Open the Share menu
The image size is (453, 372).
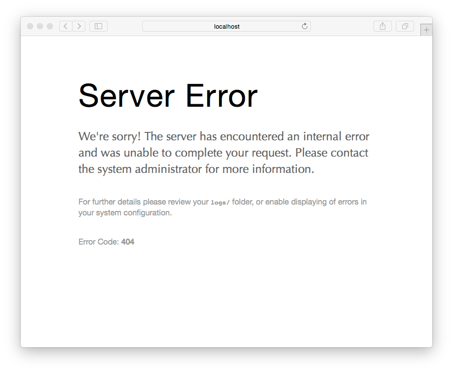[x=382, y=26]
